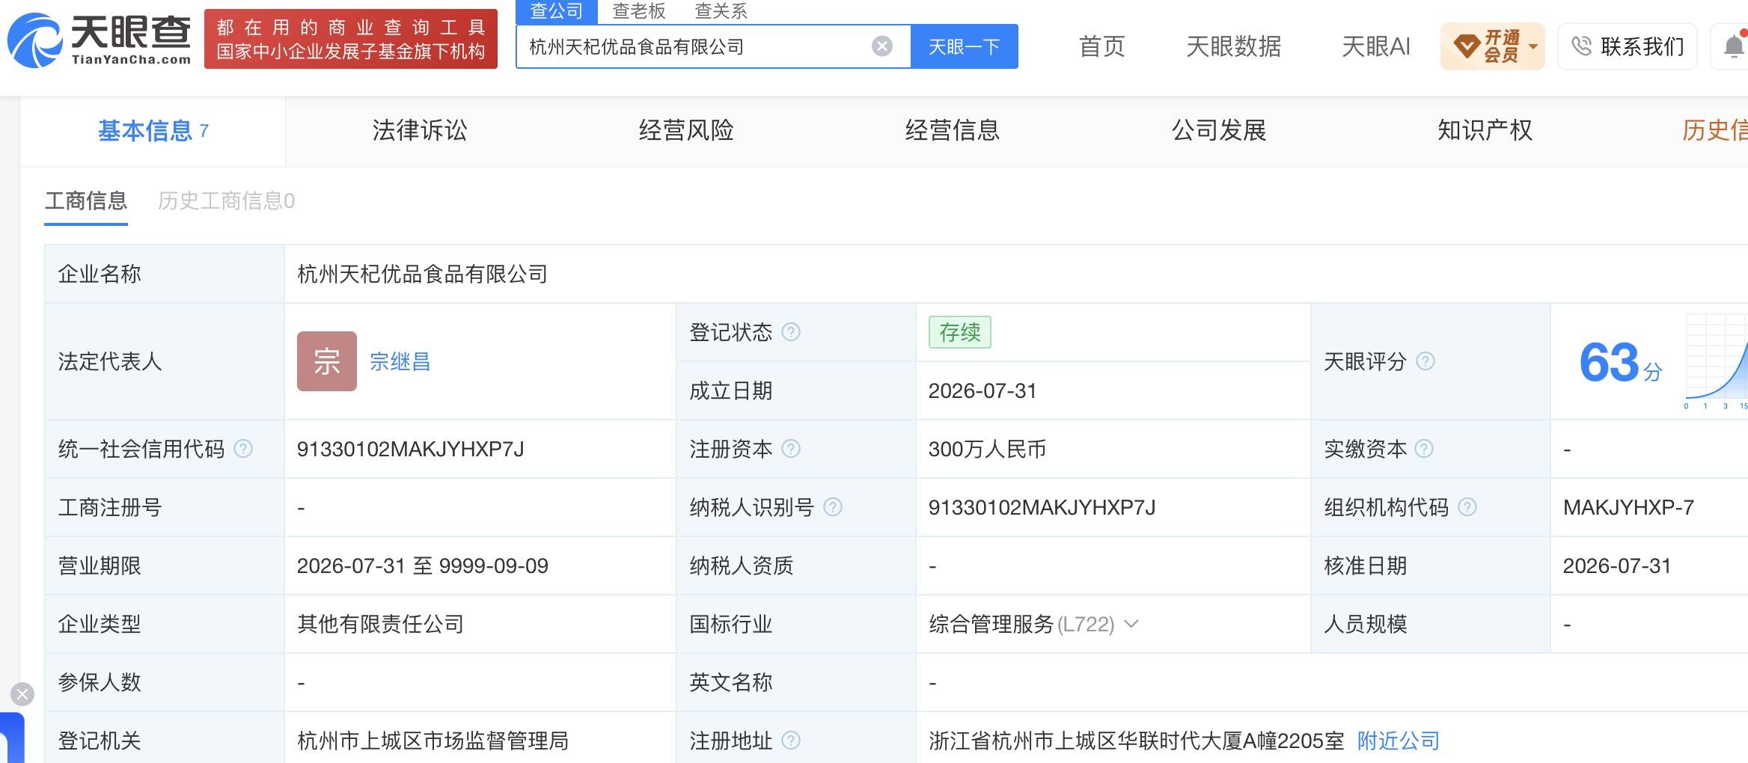Click the 联系我们 phone button
Screen dimensions: 1748x763
coord(1628,46)
